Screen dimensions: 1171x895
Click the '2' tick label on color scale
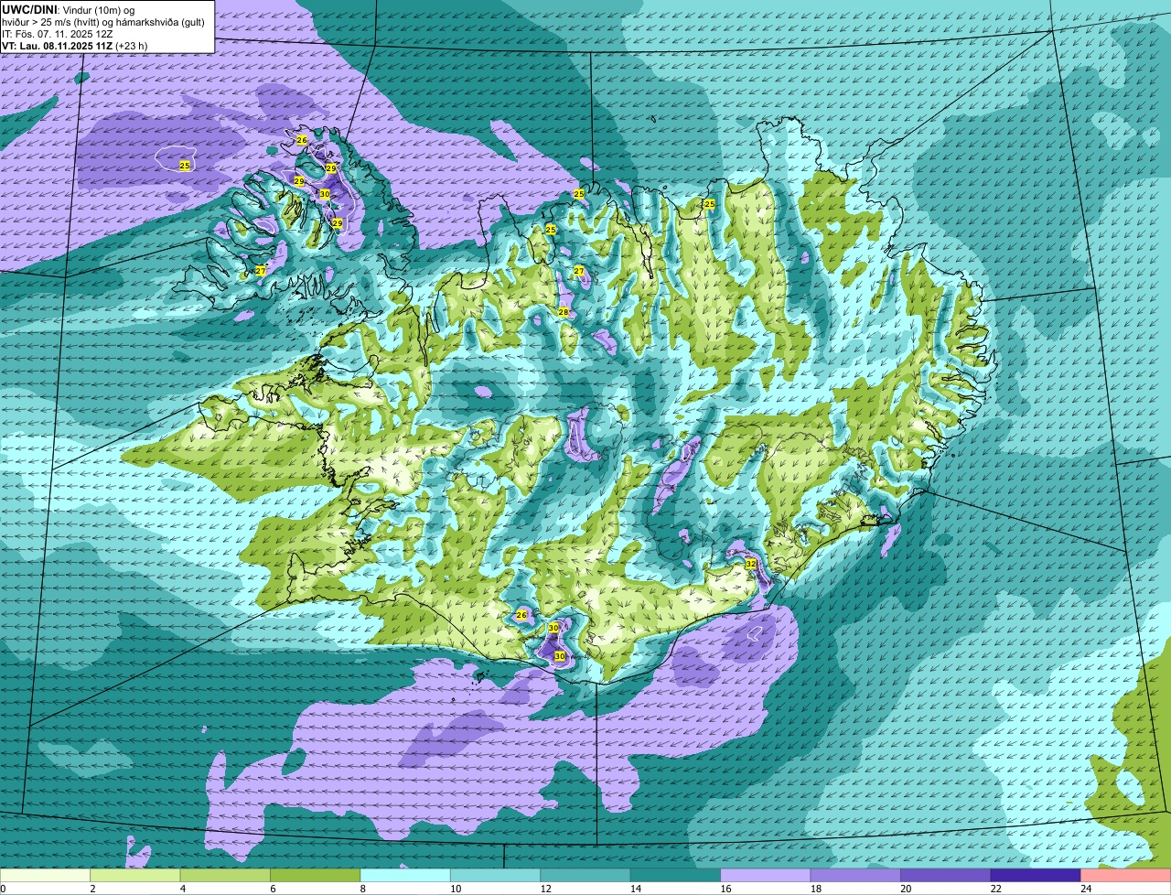click(x=92, y=889)
